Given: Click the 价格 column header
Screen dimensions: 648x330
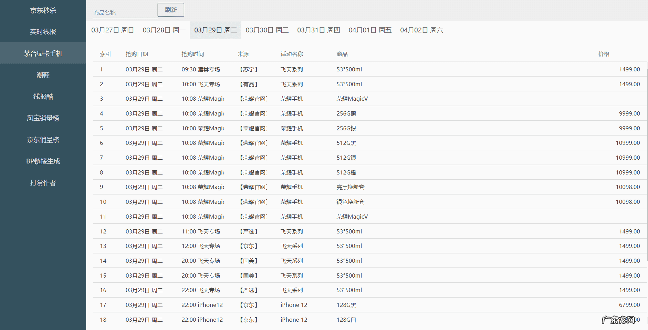Looking at the screenshot, I should click(604, 54).
